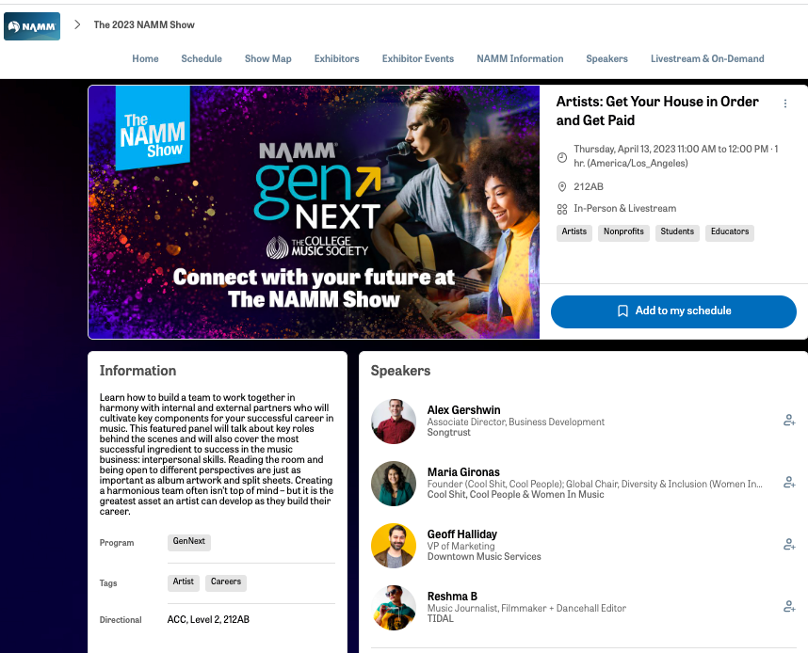This screenshot has width=808, height=653.
Task: Open the NAMM Information tab
Action: 520,58
